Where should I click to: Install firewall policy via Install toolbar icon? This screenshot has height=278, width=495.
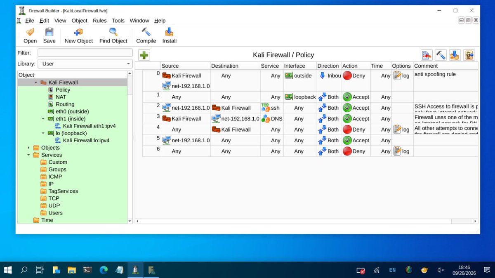(169, 35)
